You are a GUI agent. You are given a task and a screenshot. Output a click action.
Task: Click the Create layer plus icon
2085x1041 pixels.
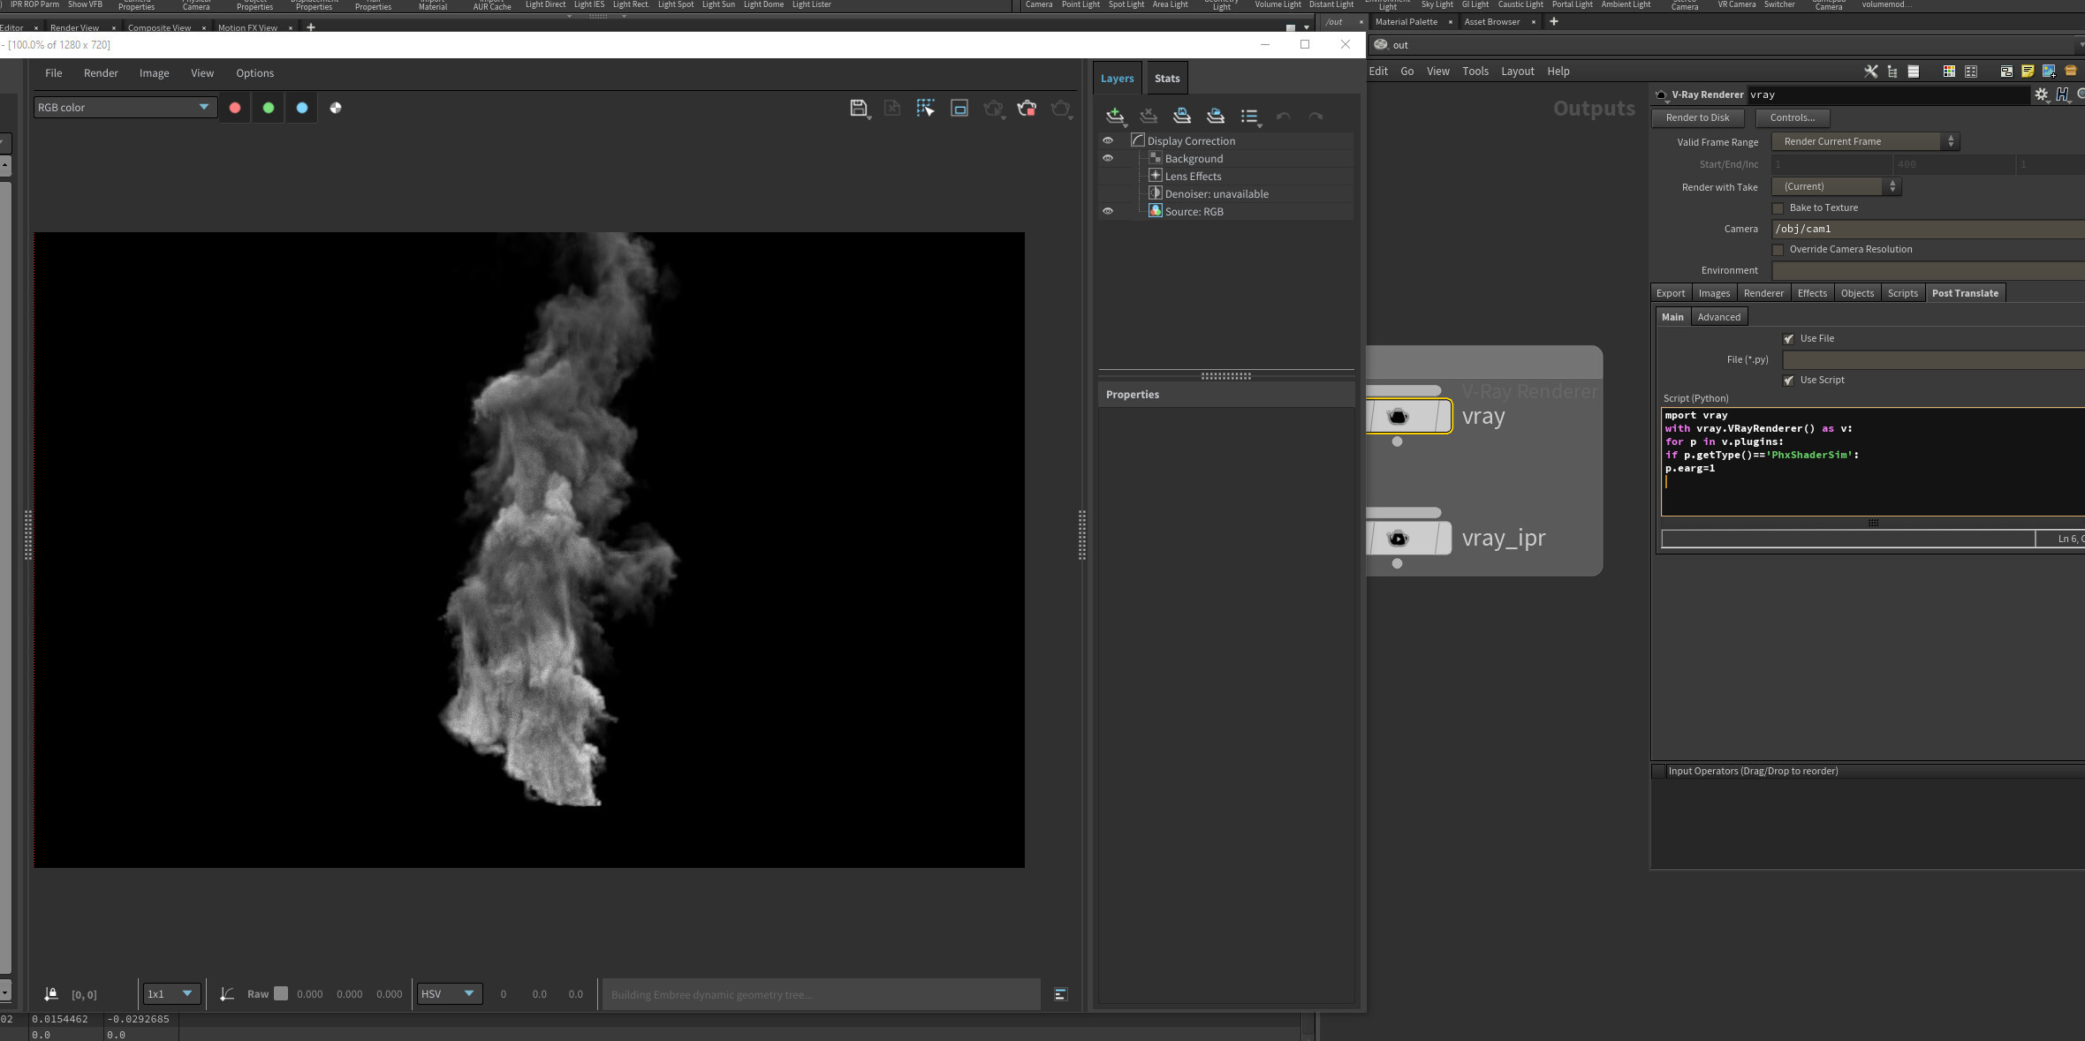click(x=1115, y=116)
